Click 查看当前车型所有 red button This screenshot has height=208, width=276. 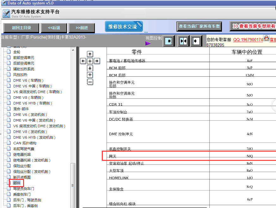click(253, 26)
